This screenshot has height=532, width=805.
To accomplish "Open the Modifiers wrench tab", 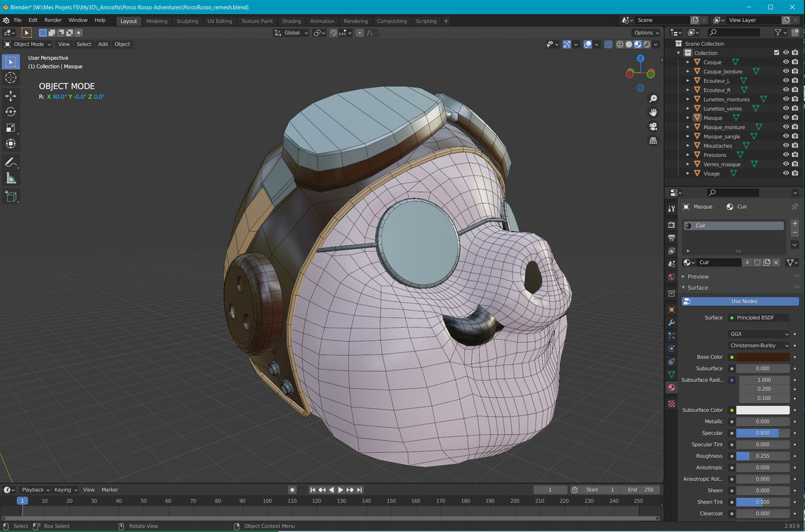I will 671,323.
